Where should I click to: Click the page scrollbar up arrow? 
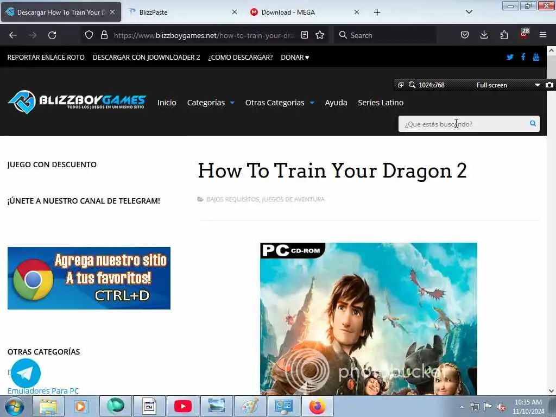551,50
